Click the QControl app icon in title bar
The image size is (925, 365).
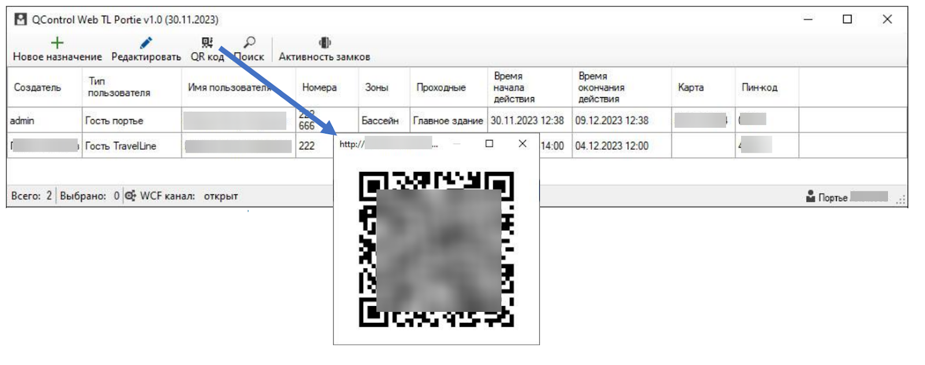(x=21, y=19)
